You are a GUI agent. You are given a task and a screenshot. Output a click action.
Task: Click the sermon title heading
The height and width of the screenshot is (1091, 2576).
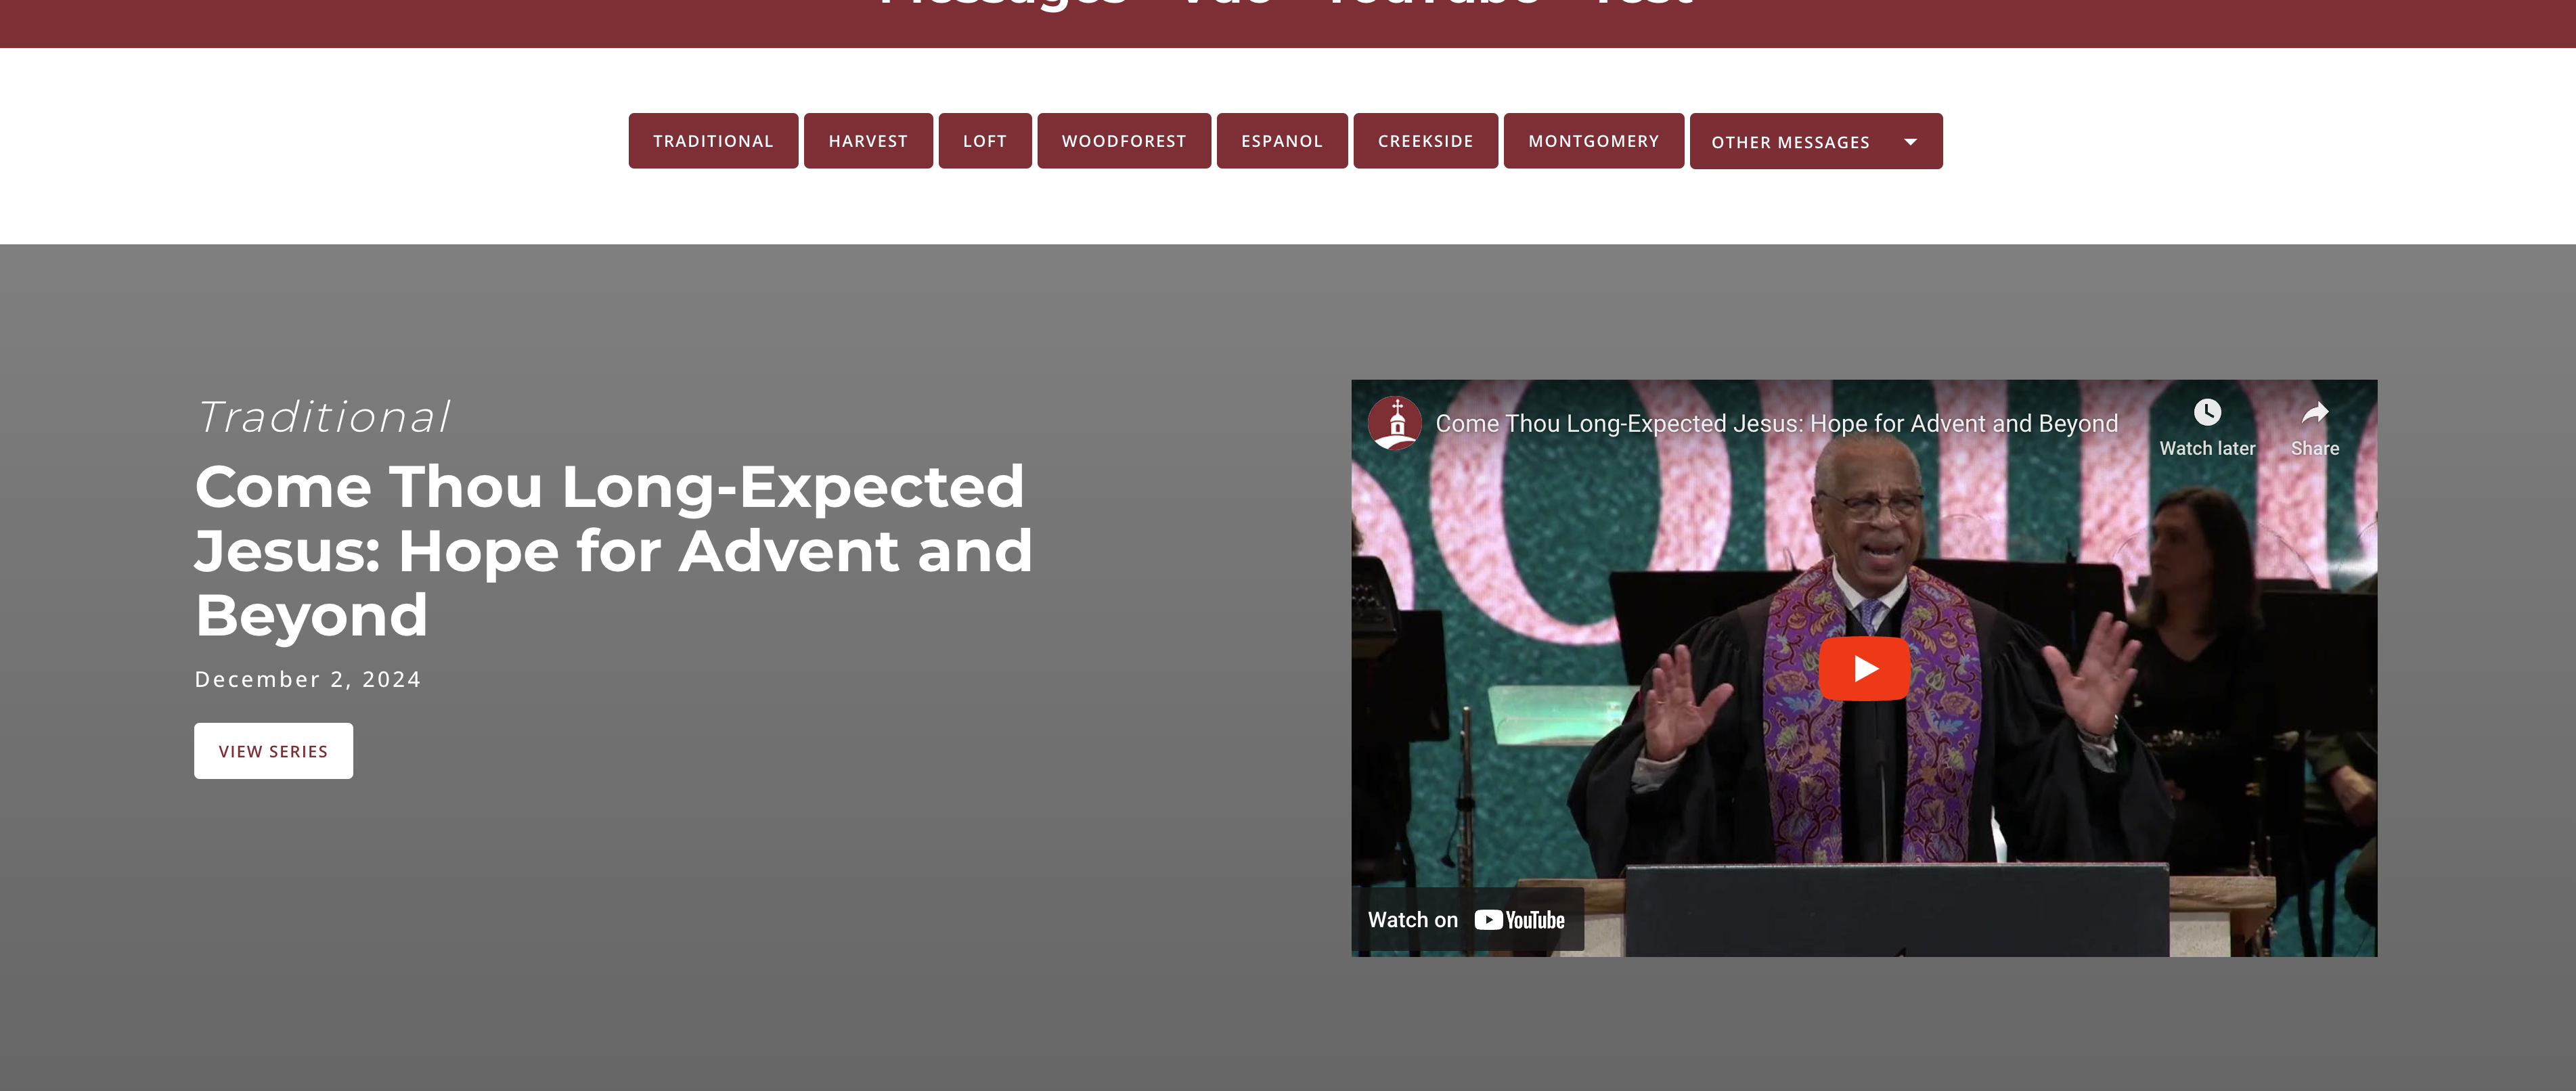[613, 550]
